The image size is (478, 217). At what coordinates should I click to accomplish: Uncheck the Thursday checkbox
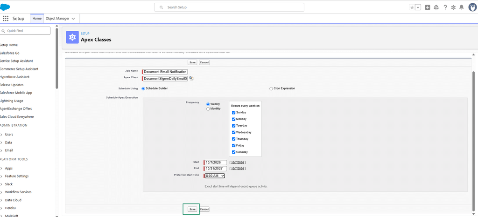click(233, 139)
